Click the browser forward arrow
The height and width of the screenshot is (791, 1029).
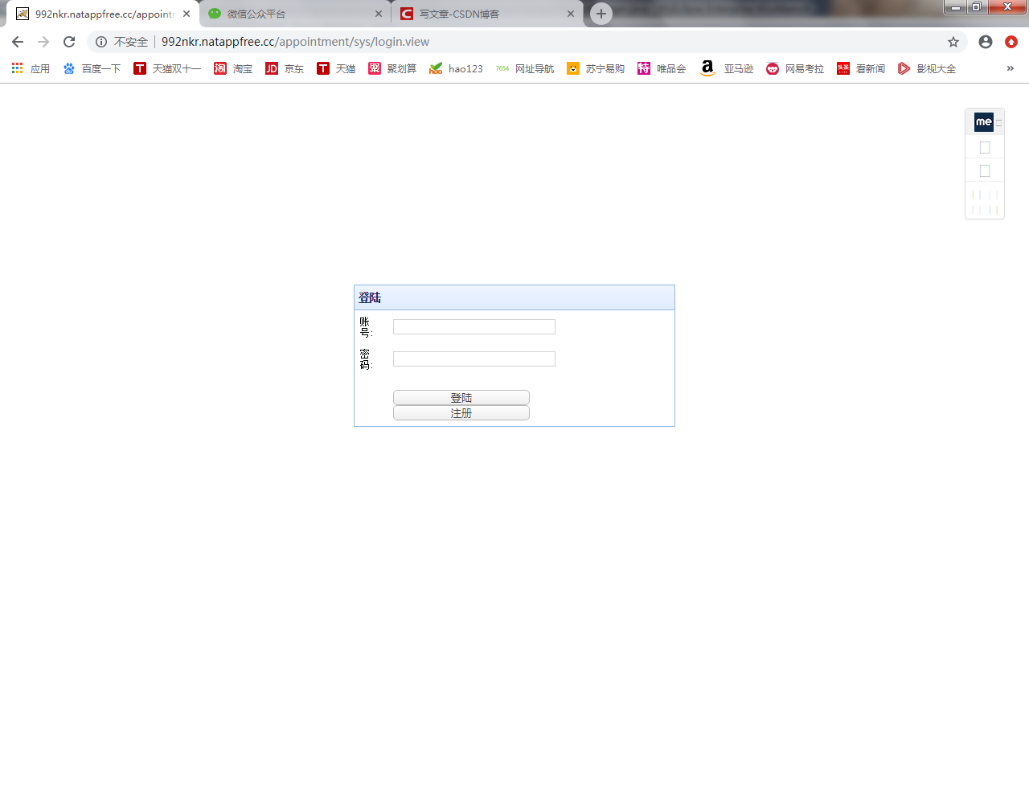coord(43,42)
